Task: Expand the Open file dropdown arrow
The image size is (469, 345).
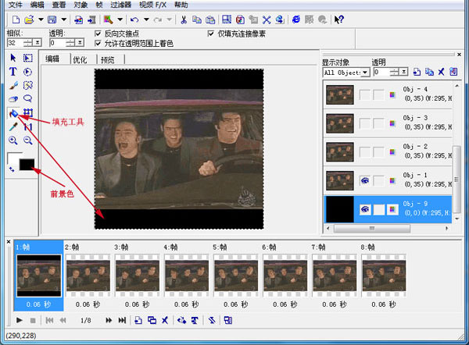Action: click(x=41, y=20)
